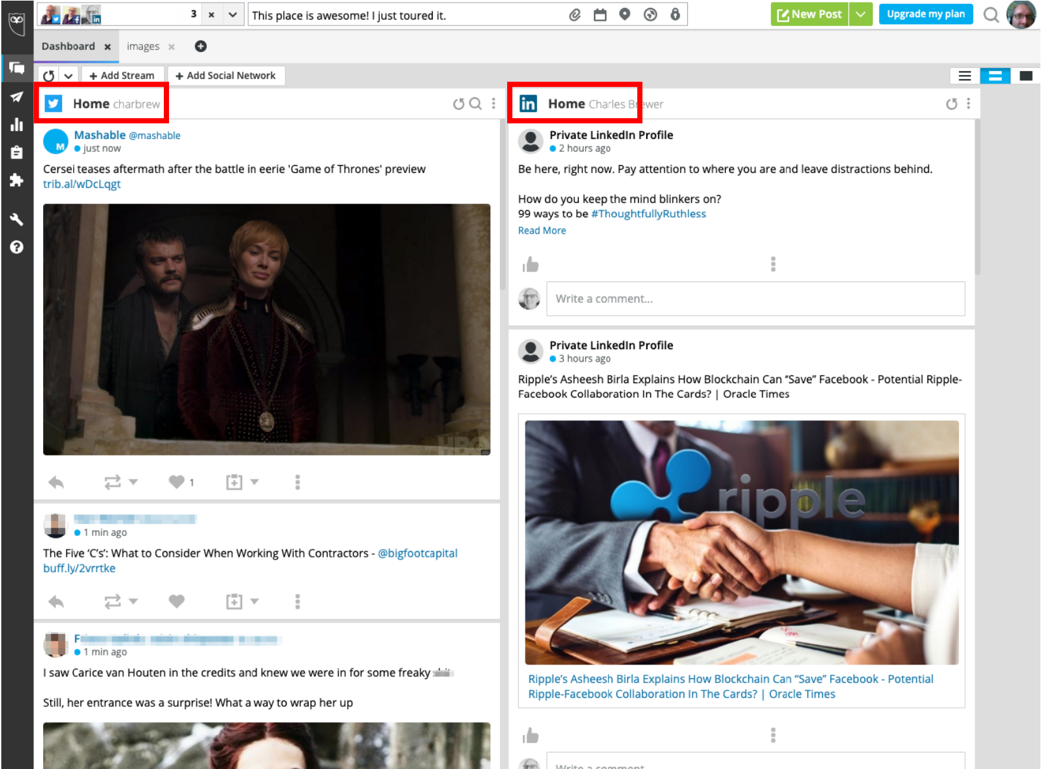Open buff.ly/2vrrtke link
Image resolution: width=1043 pixels, height=769 pixels.
(x=79, y=569)
